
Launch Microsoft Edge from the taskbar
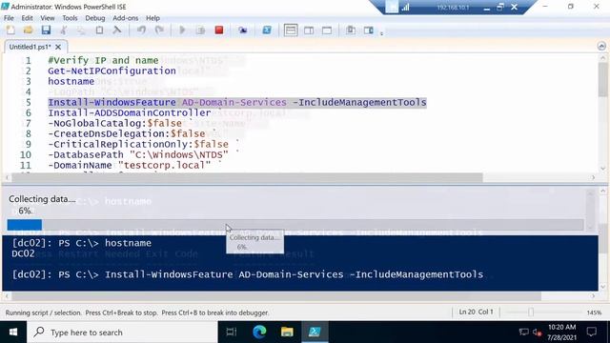(x=259, y=333)
